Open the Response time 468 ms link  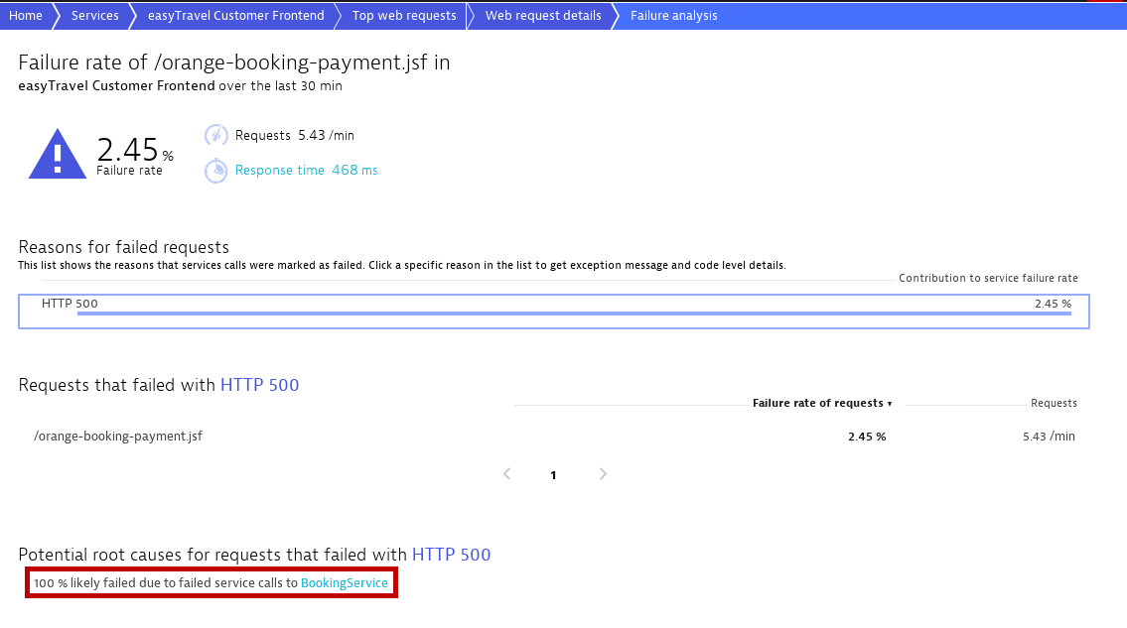306,171
